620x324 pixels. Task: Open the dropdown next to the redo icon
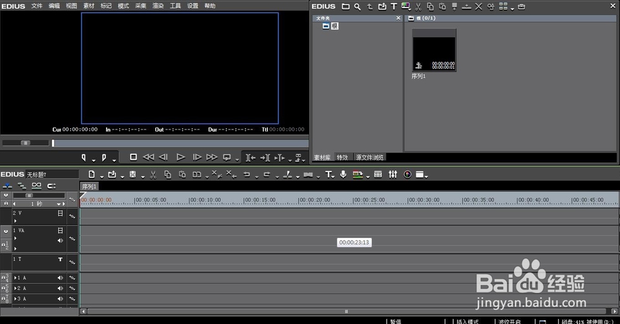[x=277, y=177]
